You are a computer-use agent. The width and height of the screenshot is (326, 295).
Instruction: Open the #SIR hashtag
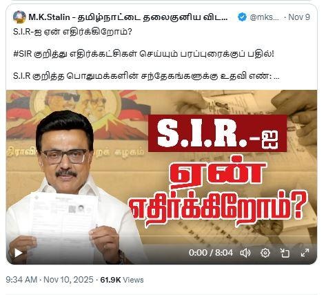click(x=22, y=54)
